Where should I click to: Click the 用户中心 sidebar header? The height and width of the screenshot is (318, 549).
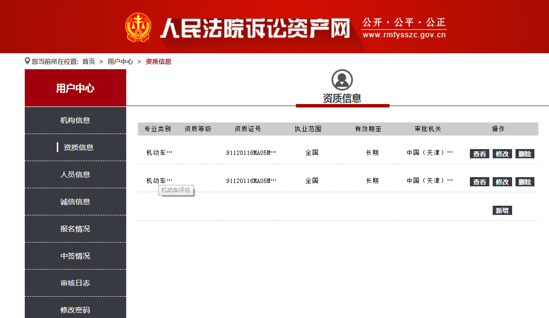pos(75,88)
